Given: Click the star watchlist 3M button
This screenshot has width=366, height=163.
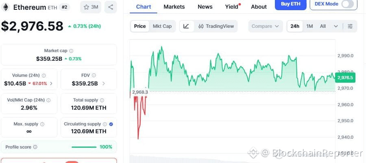Looking at the screenshot, I should (91, 7).
